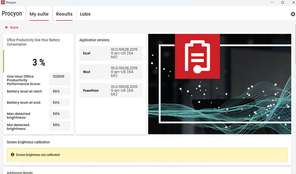The image size is (296, 174).
Task: Select the PowerPoint application version row
Action: [x=111, y=90]
